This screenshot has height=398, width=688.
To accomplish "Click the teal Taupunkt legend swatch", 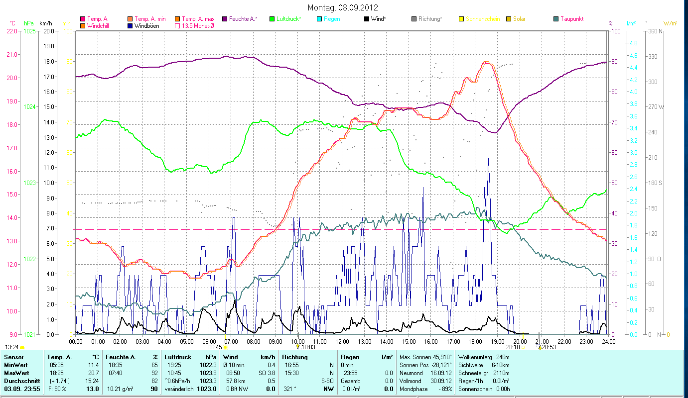I will coord(555,19).
